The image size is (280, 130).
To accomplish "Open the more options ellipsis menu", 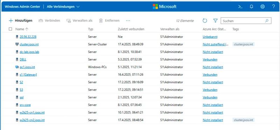I will (x=128, y=21).
